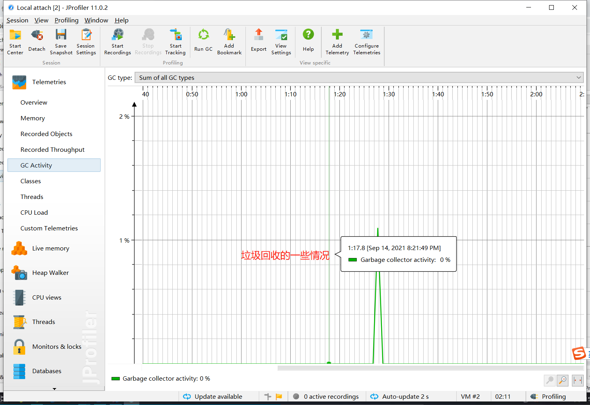
Task: Toggle the fit-to-window scale button
Action: [577, 380]
